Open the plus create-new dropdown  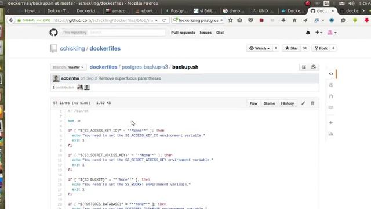pos(319,33)
